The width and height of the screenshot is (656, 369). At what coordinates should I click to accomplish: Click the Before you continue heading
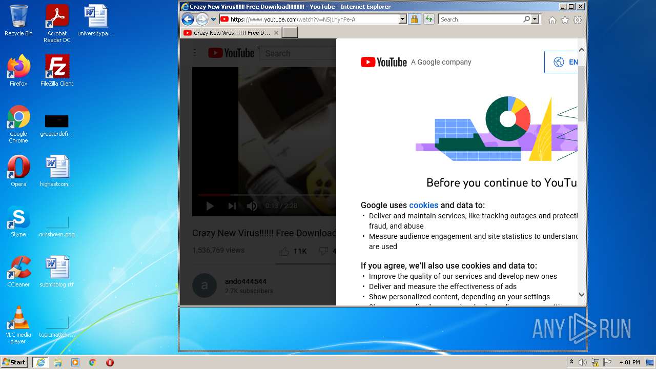[502, 183]
